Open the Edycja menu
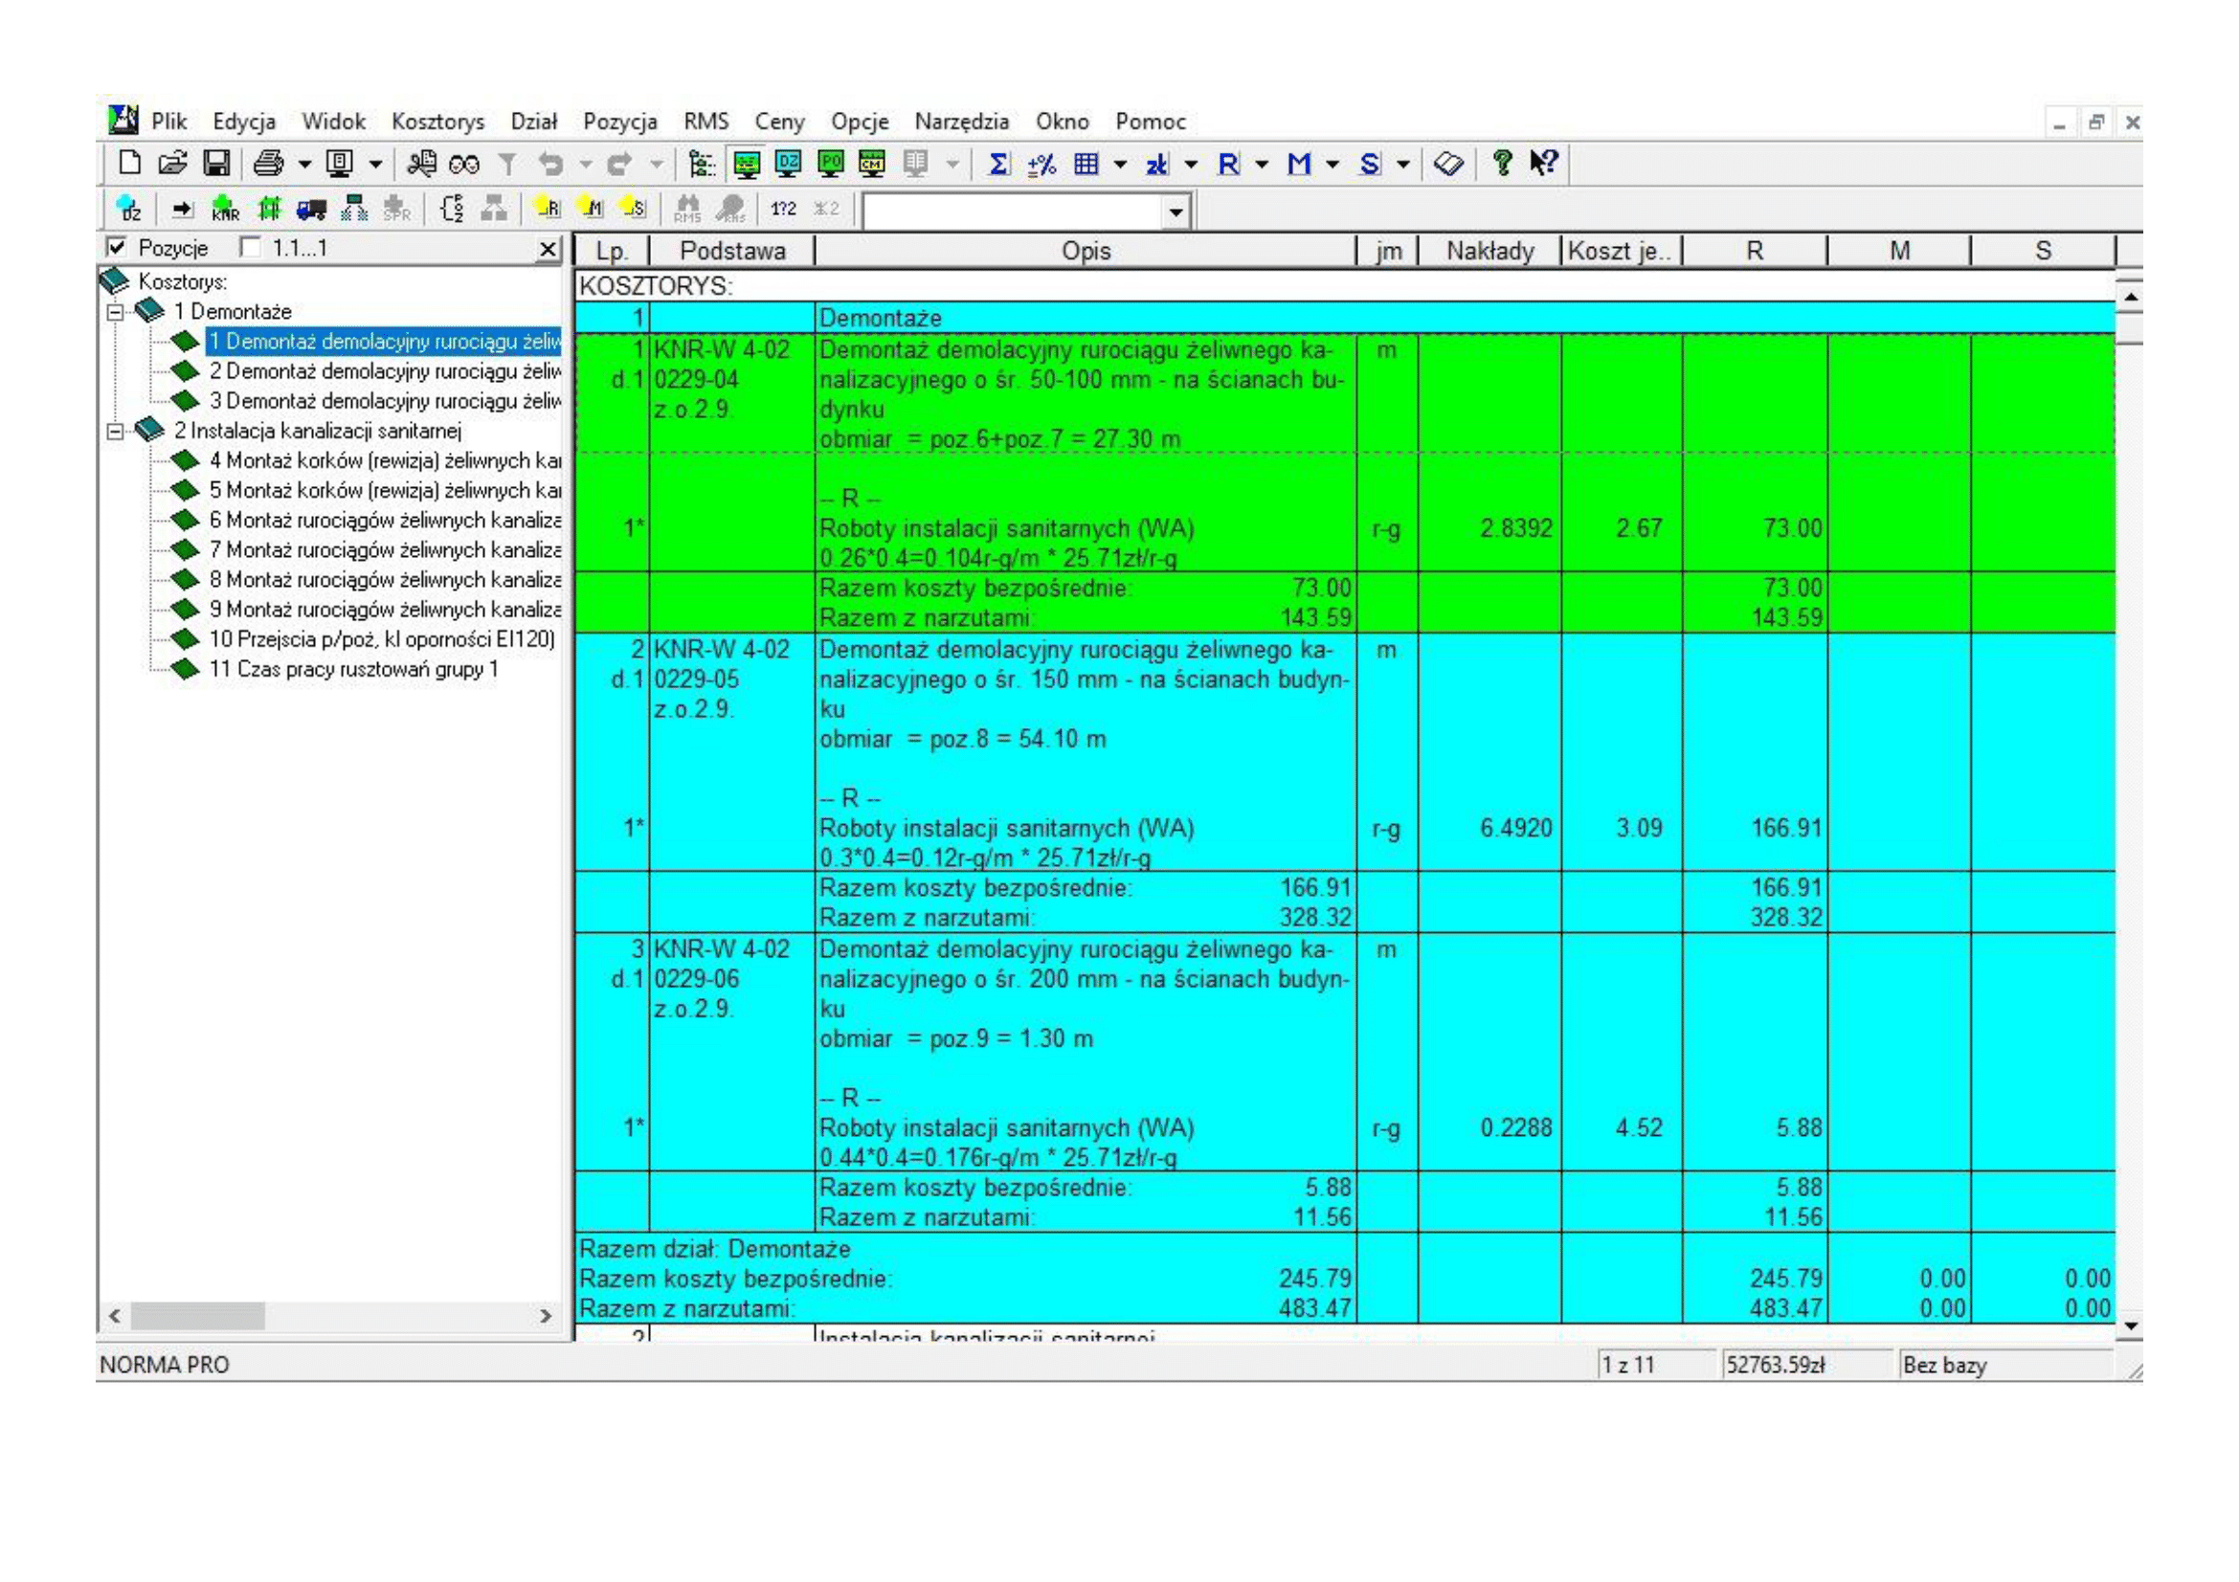 tap(244, 122)
